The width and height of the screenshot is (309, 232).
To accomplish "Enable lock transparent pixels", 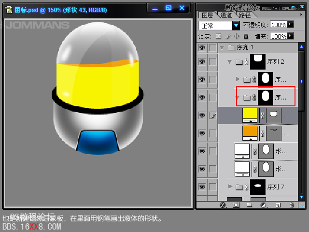I will 218,36.
